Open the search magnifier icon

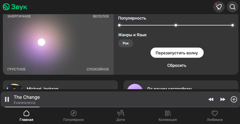(x=232, y=7)
